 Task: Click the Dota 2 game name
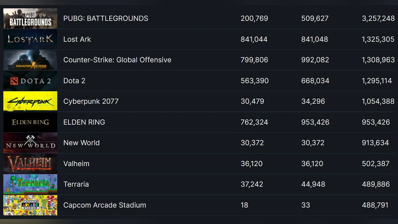point(74,81)
